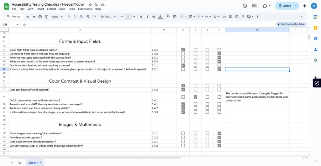Click the redo arrow in toolbar
Image resolution: width=321 pixels, height=166 pixels.
tap(34, 17)
